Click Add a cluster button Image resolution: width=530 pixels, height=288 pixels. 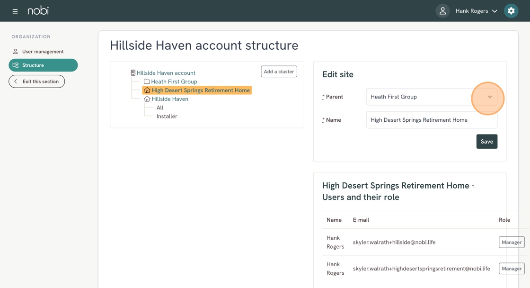point(279,72)
